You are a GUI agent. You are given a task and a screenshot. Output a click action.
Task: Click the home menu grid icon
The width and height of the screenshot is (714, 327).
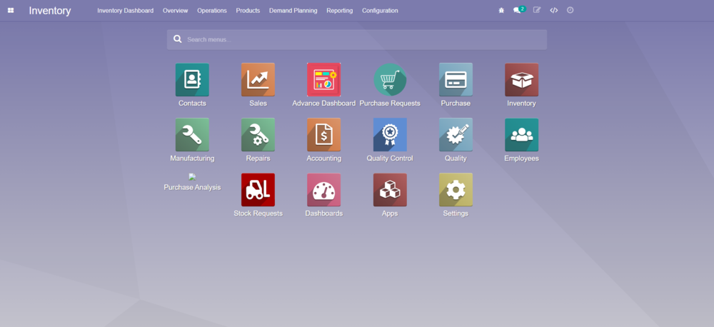11,10
